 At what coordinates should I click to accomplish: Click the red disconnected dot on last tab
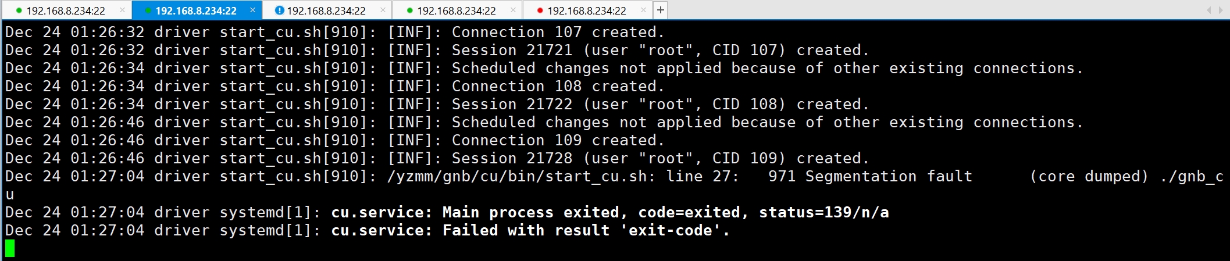(540, 10)
